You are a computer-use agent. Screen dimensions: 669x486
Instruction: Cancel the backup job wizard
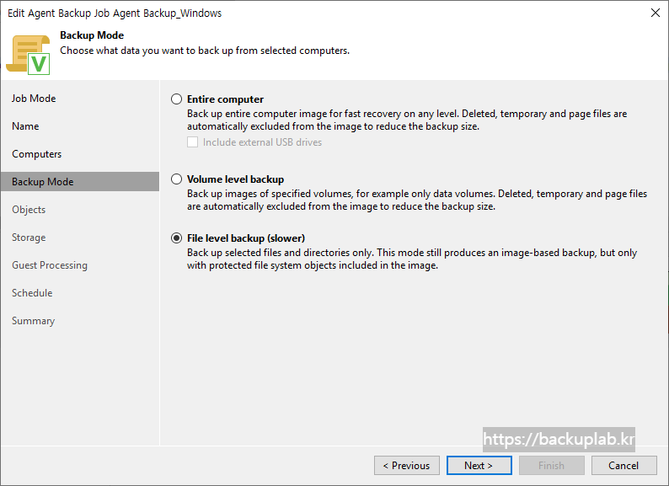[x=624, y=466]
